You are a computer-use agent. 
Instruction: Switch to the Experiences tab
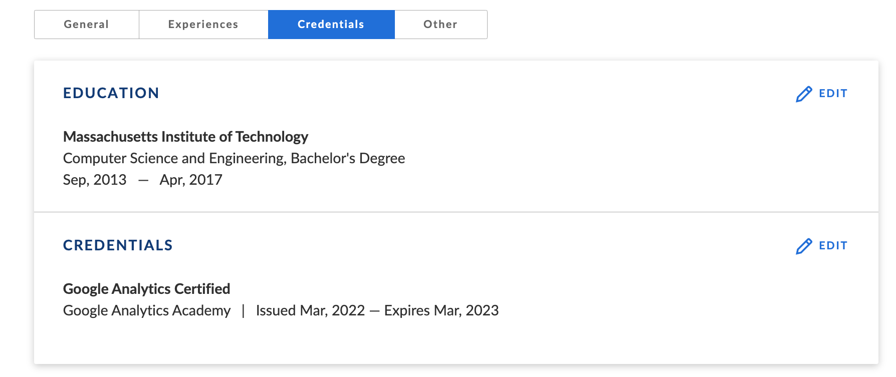pos(203,25)
